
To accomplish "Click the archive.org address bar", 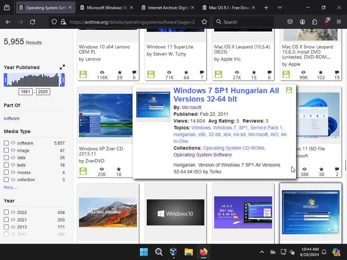I will point(132,22).
